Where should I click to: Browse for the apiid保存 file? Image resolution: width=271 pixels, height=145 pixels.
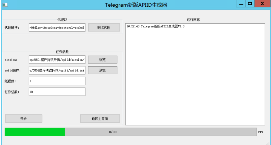(102, 70)
